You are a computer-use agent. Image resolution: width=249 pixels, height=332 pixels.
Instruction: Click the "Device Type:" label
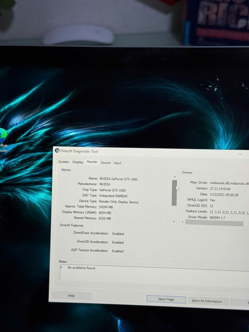tap(88, 201)
